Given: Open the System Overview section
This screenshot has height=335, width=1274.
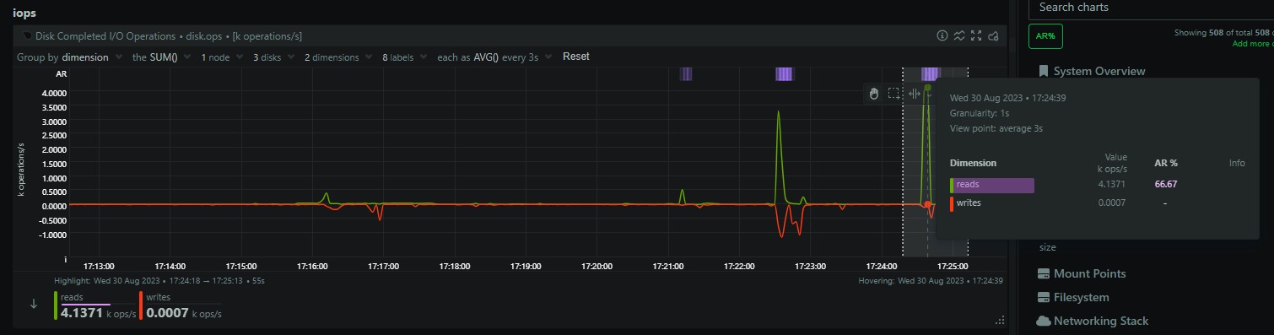Looking at the screenshot, I should (x=1099, y=71).
